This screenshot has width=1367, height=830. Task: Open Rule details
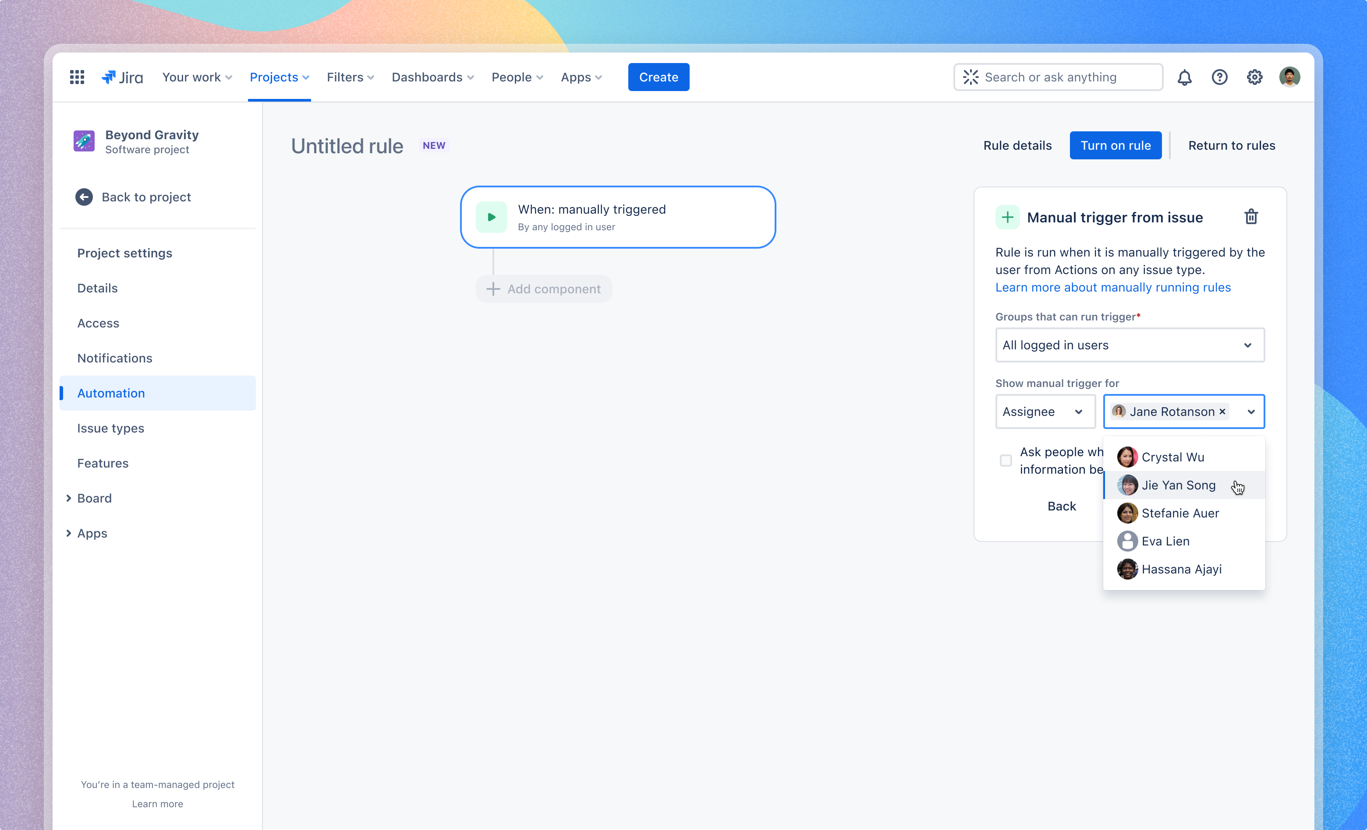pyautogui.click(x=1017, y=145)
